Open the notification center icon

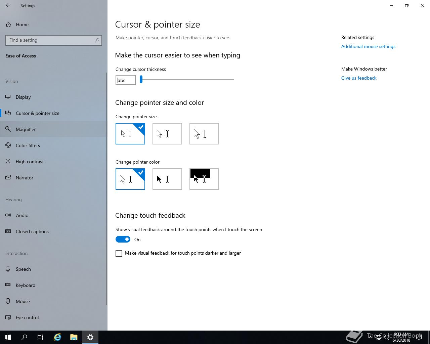tap(419, 337)
